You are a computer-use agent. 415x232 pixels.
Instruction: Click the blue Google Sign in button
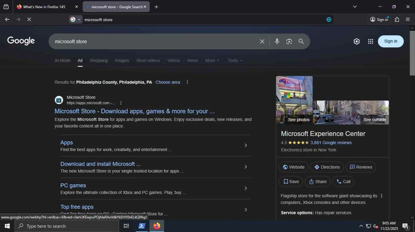coord(391,41)
